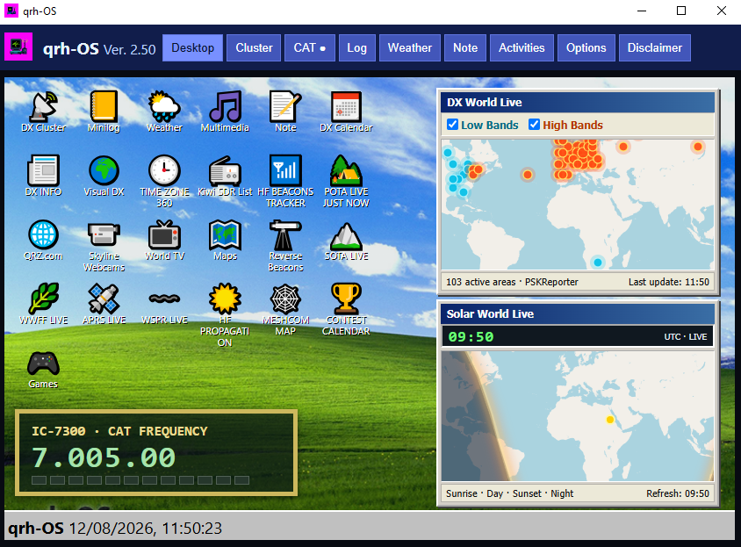Click the 09:50 UTC clock readout
This screenshot has width=741, height=547.
point(471,336)
